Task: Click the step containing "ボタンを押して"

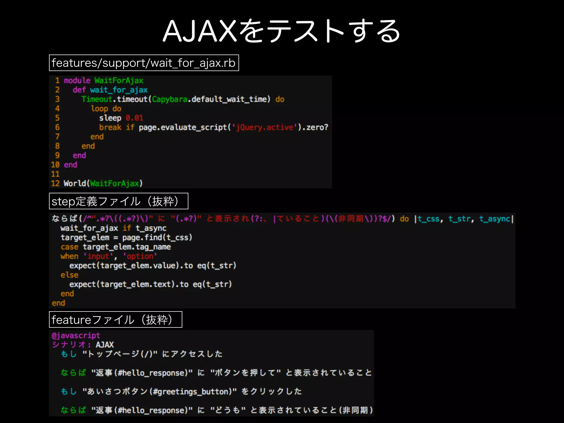Action: 216,373
